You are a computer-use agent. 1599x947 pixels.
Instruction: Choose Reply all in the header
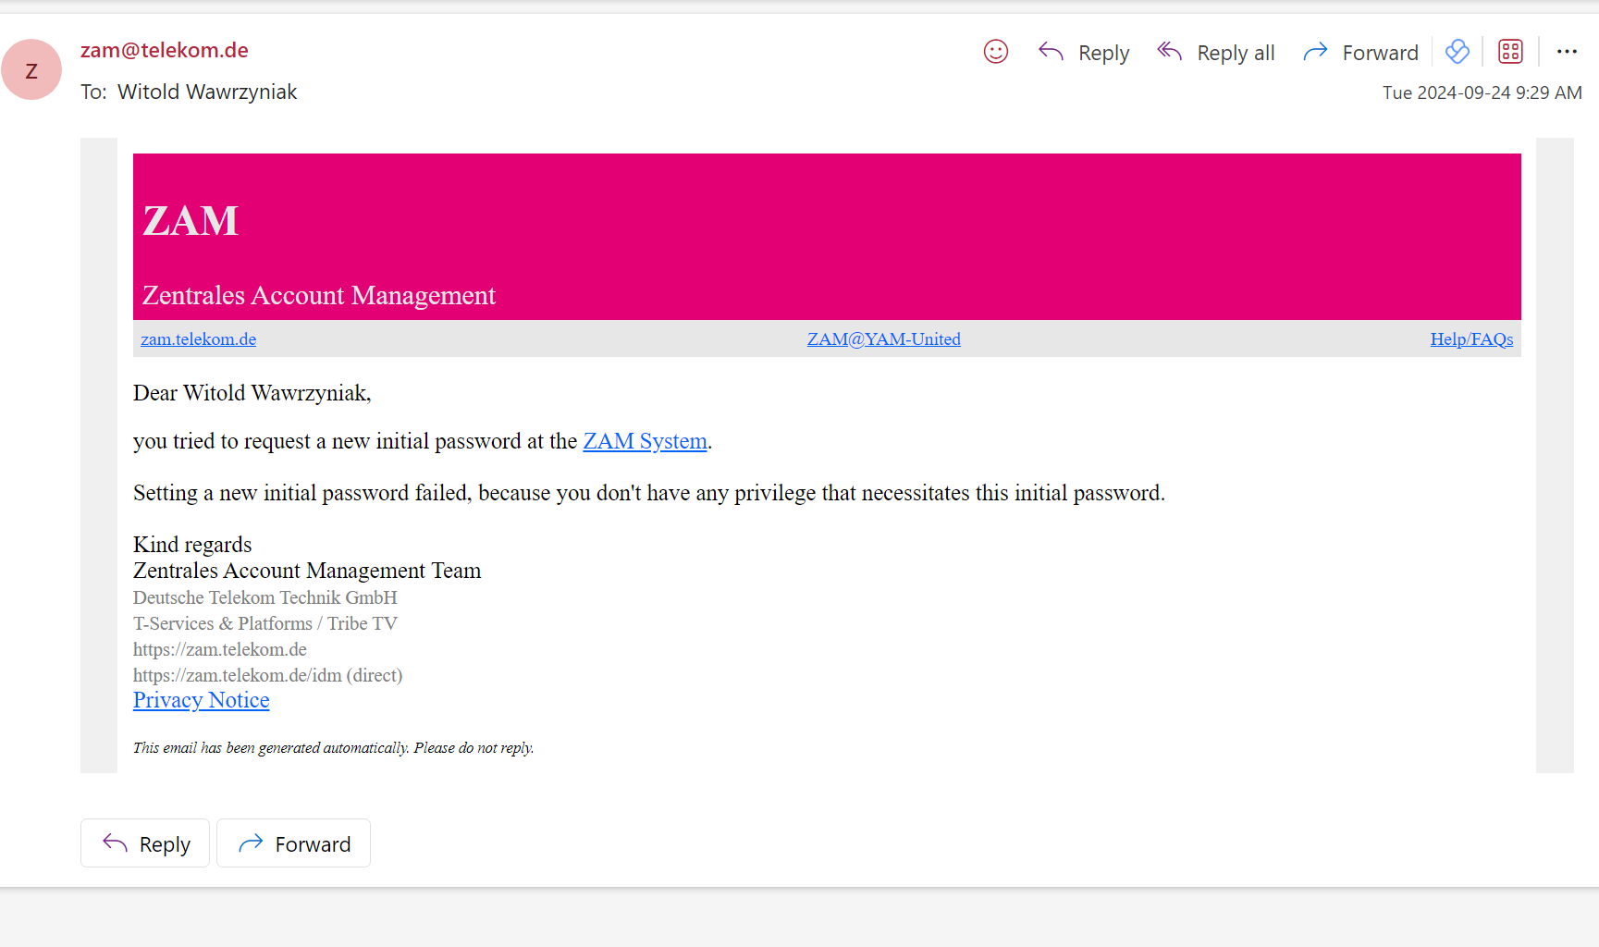tap(1216, 53)
